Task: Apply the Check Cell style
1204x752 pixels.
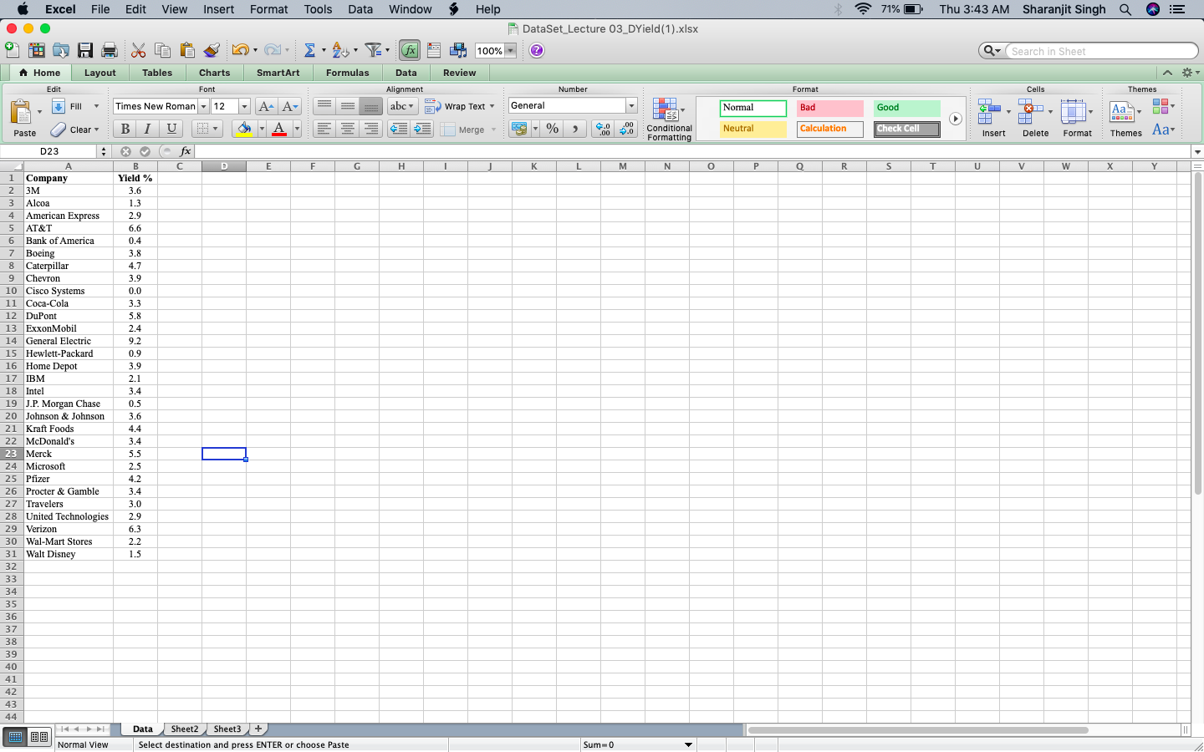Action: coord(907,129)
